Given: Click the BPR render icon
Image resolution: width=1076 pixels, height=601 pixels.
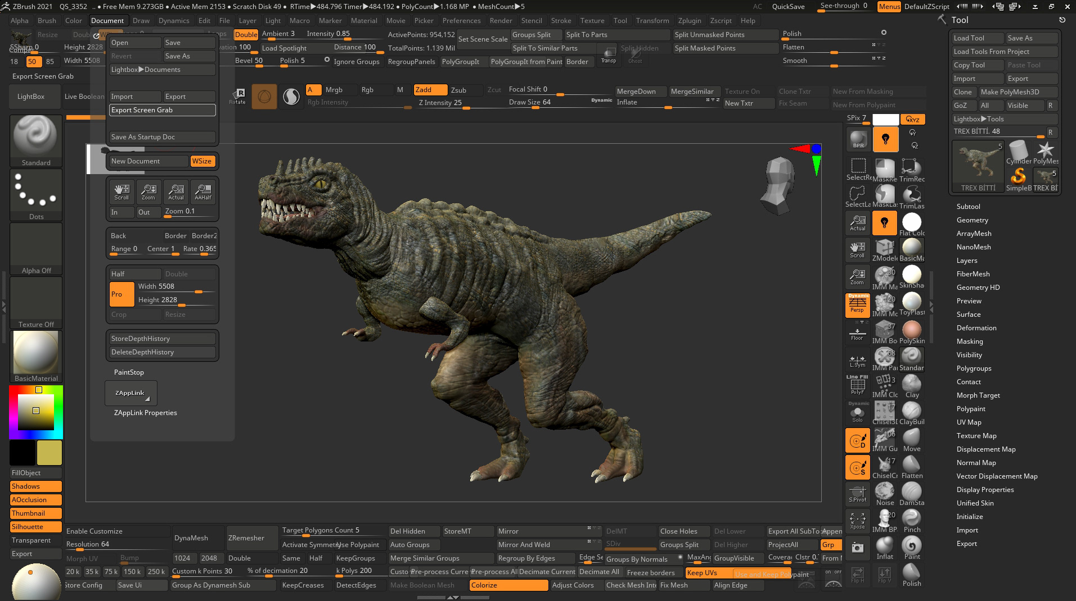Looking at the screenshot, I should pos(858,139).
